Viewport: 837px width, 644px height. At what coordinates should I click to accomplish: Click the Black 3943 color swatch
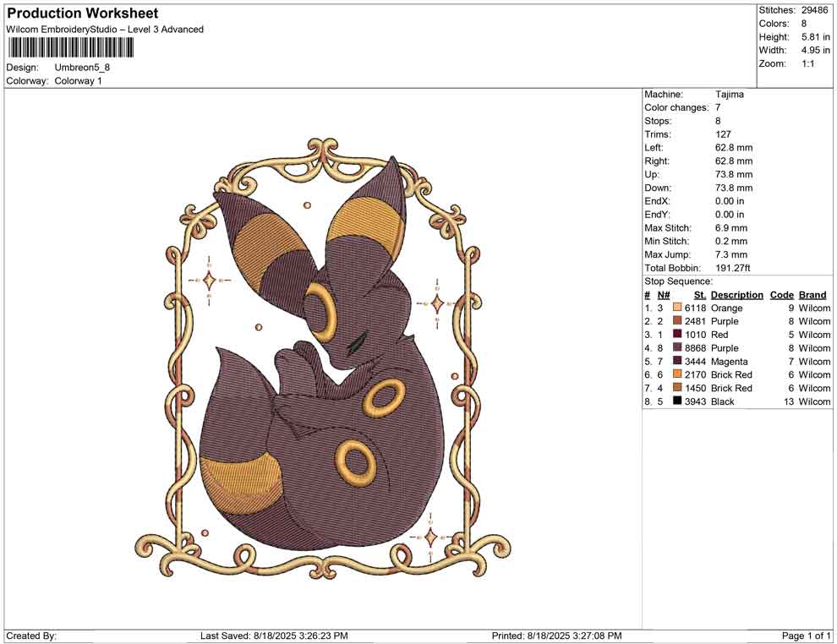click(x=677, y=401)
